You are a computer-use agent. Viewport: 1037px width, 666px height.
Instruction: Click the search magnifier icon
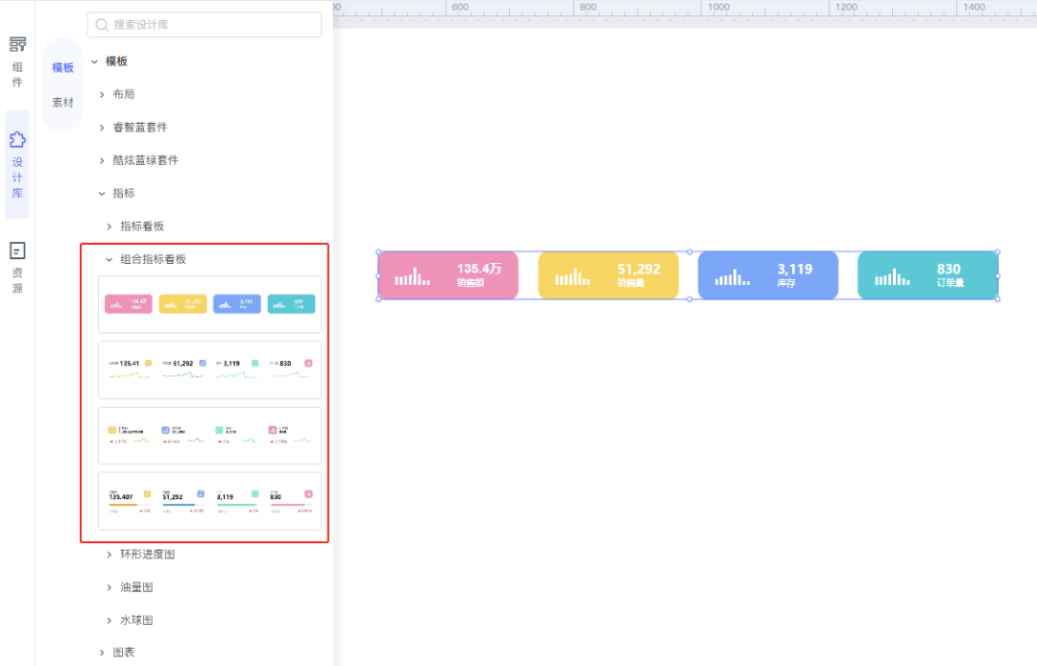click(102, 25)
